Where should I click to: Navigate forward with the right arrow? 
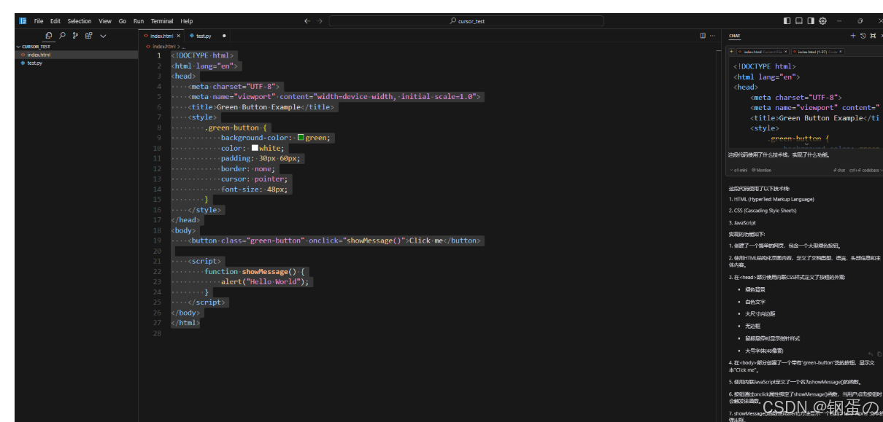tap(320, 21)
